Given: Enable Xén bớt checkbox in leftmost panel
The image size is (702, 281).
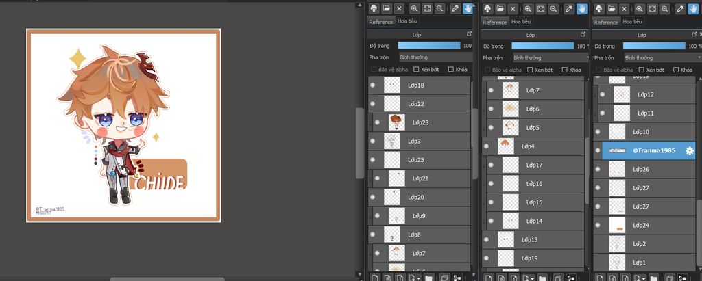Looking at the screenshot, I should pyautogui.click(x=416, y=69).
